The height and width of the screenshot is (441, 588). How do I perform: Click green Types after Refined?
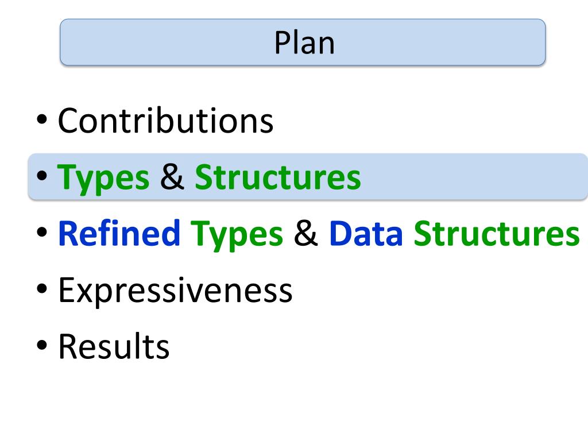point(237,235)
